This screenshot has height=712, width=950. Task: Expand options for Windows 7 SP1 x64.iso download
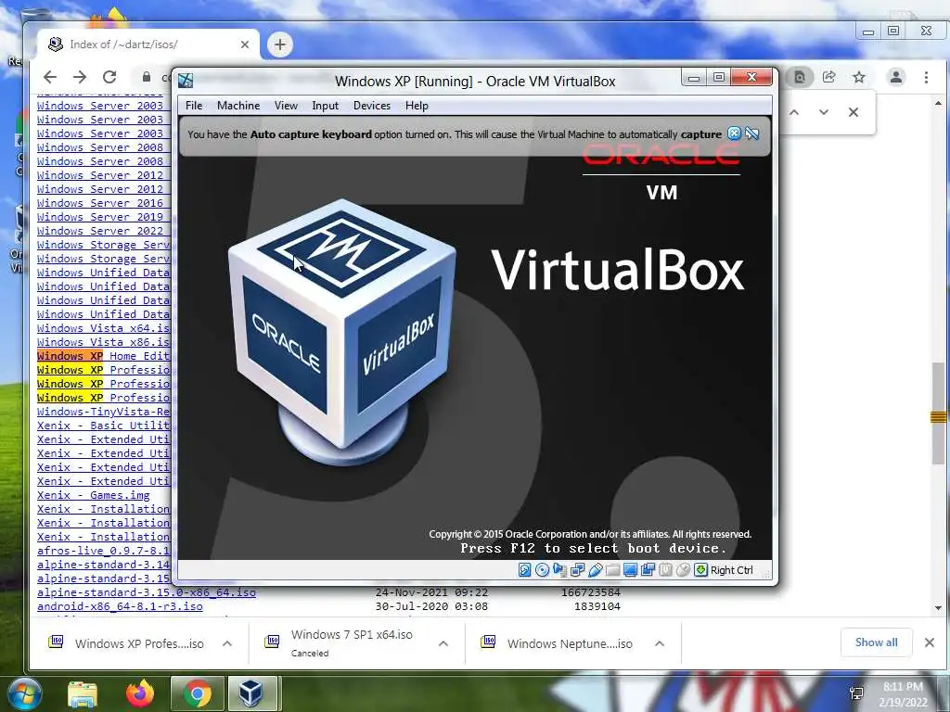[x=443, y=643]
